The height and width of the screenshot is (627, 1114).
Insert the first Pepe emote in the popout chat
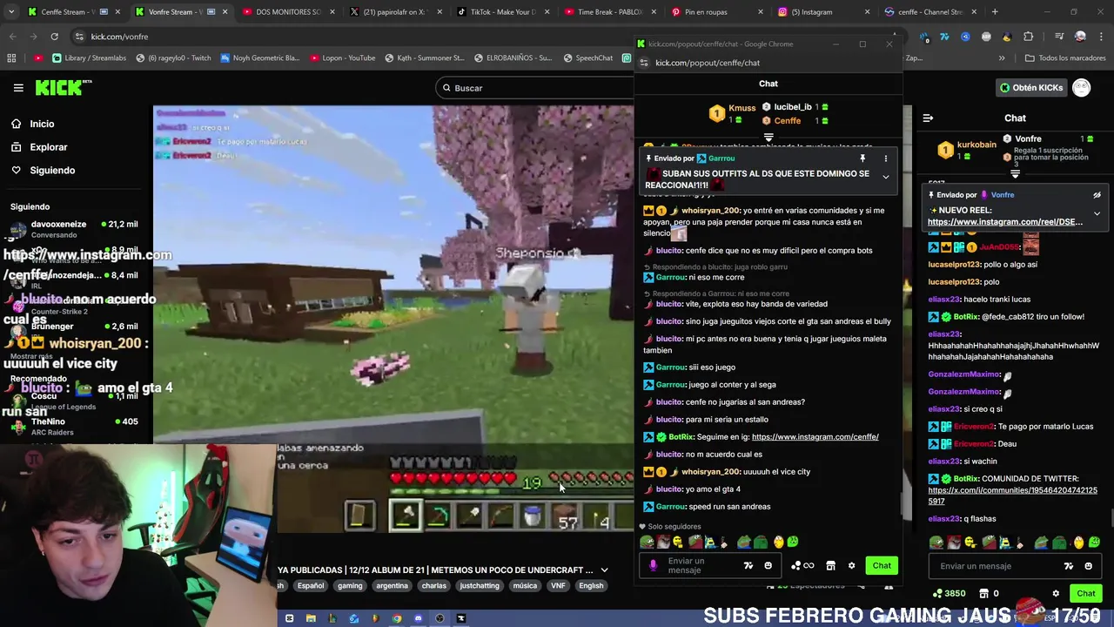click(647, 542)
